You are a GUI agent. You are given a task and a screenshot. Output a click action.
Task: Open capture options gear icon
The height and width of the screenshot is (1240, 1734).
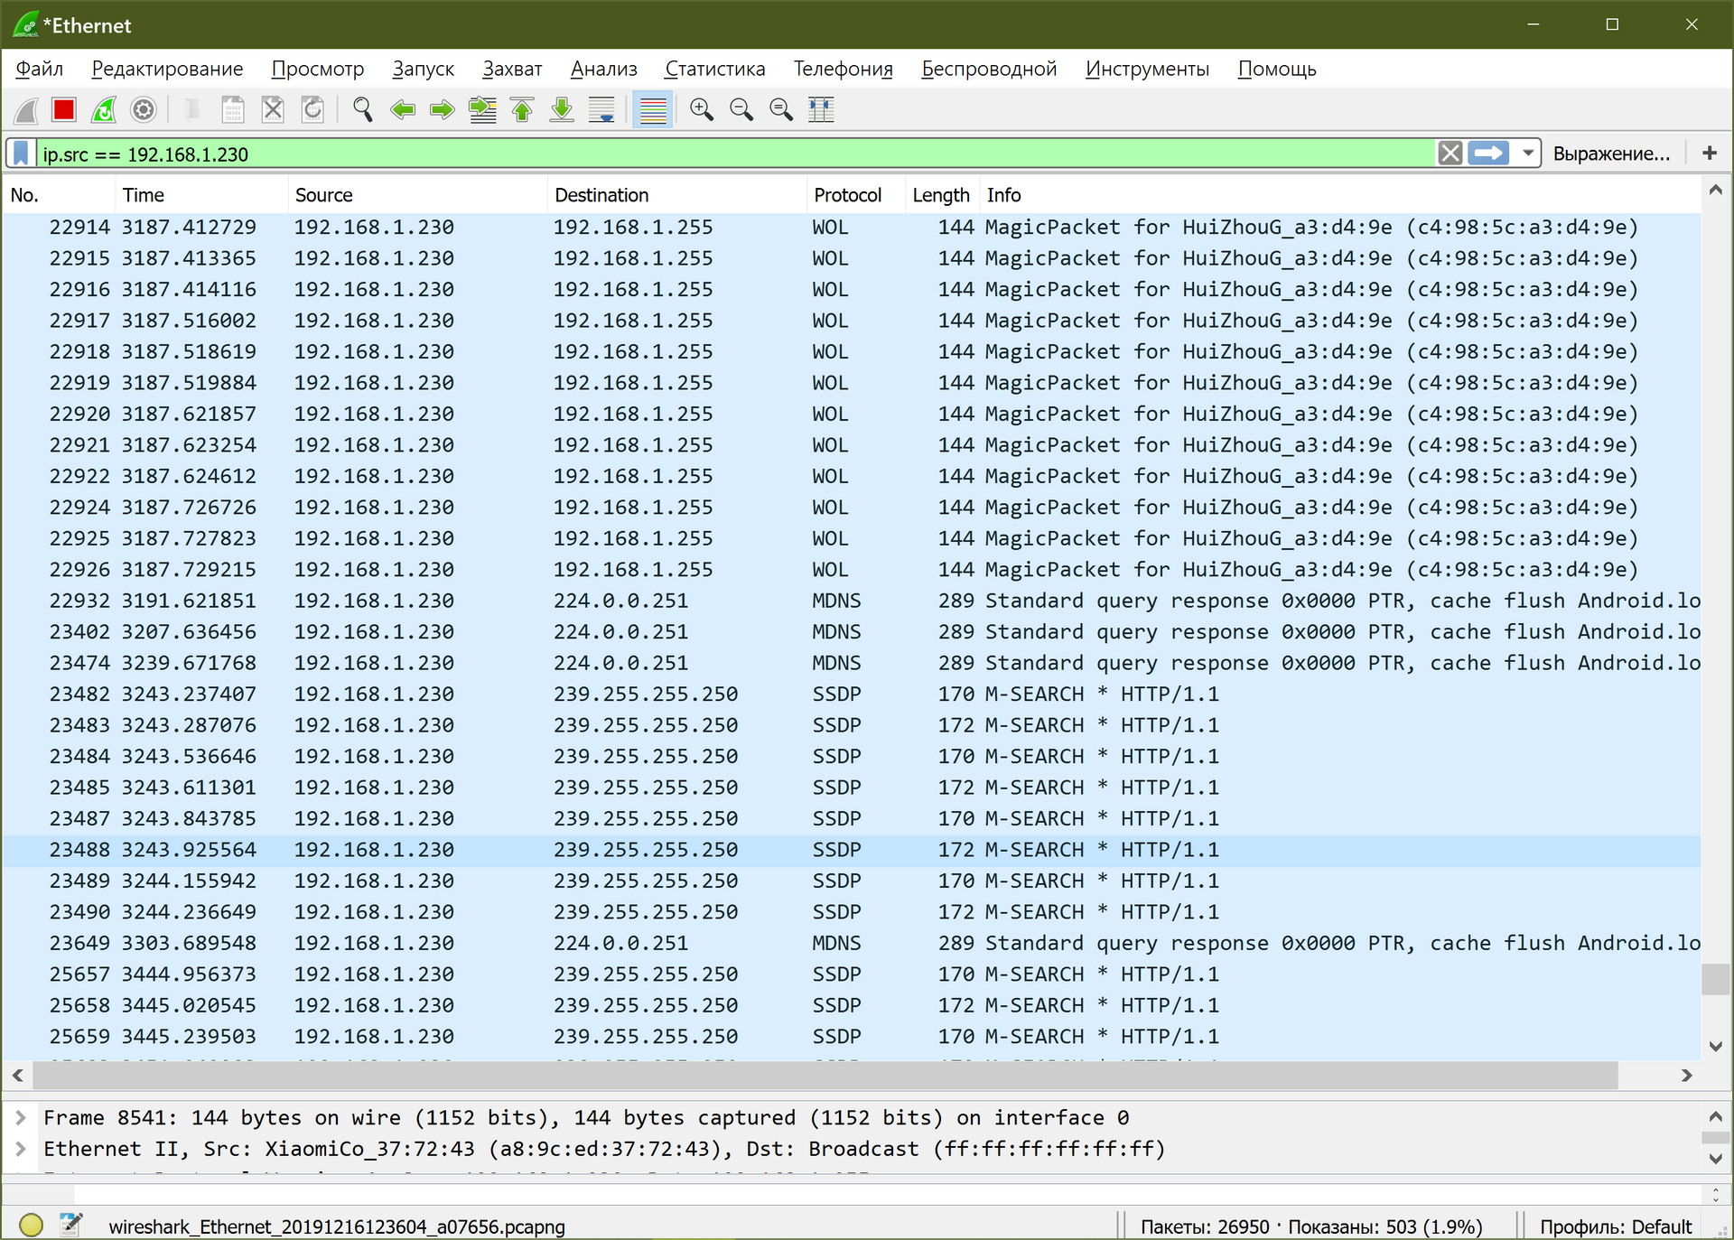pyautogui.click(x=144, y=110)
